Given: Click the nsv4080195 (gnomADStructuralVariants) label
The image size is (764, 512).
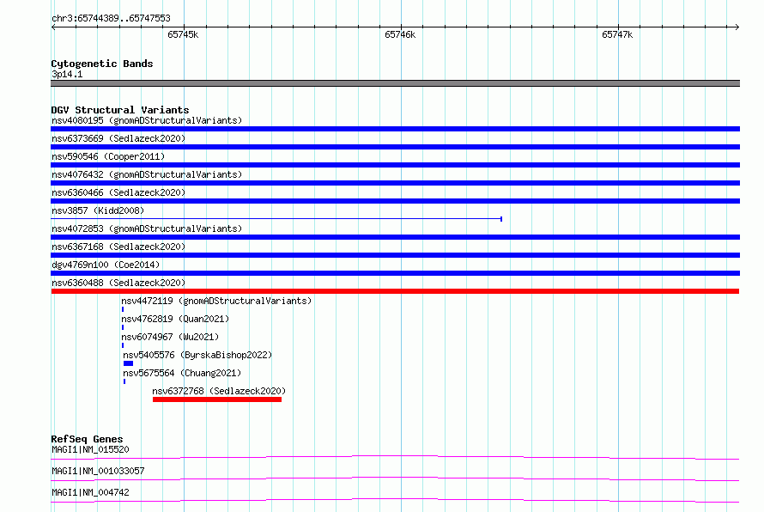Looking at the screenshot, I should pos(147,120).
